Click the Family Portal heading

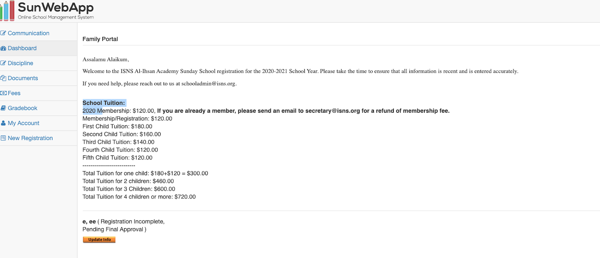[100, 39]
